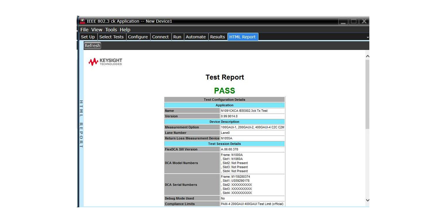Open the File menu
Viewport: 446px width, 223px height.
click(84, 30)
